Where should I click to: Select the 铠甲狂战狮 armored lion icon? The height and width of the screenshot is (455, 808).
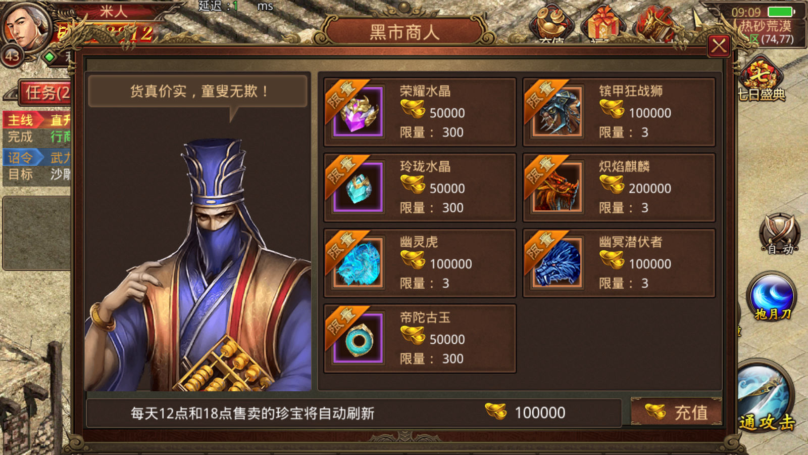[557, 112]
